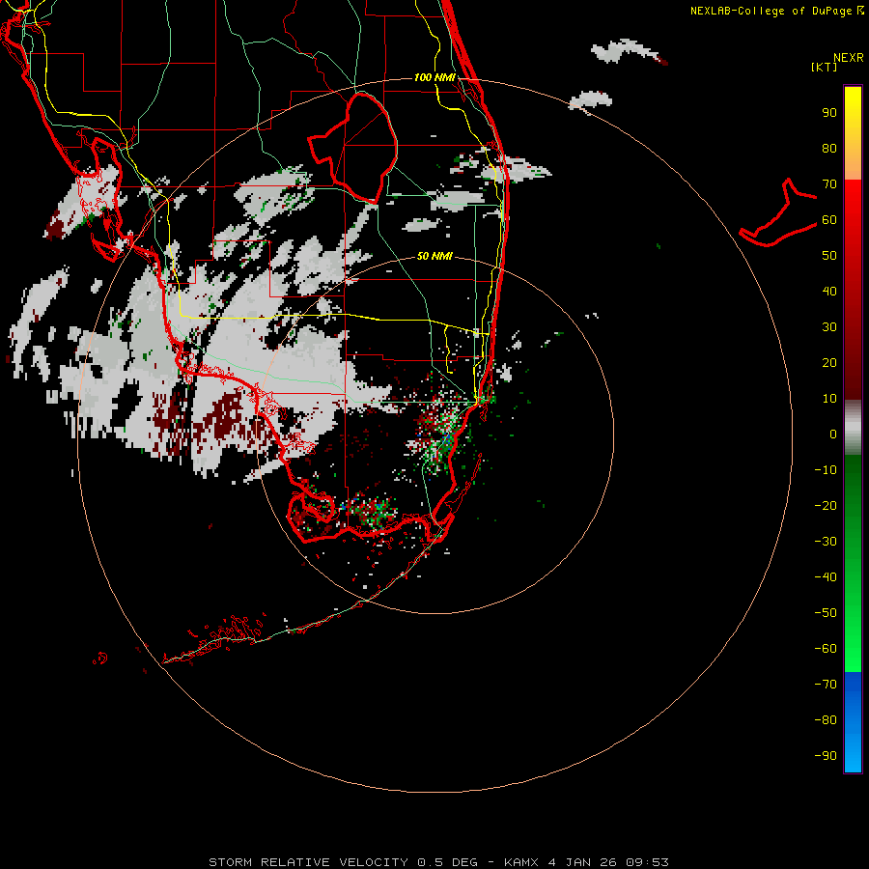Image resolution: width=869 pixels, height=869 pixels.
Task: Click the STORM RELATIVE VELOCITY caption text
Action: (x=308, y=862)
